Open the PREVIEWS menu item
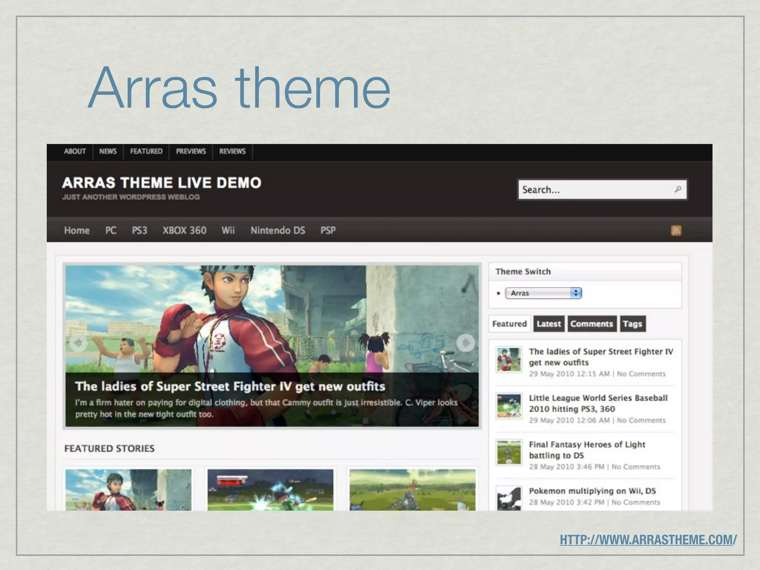 (191, 151)
